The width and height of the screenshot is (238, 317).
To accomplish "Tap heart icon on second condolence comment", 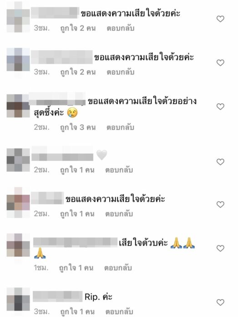I will point(220,63).
